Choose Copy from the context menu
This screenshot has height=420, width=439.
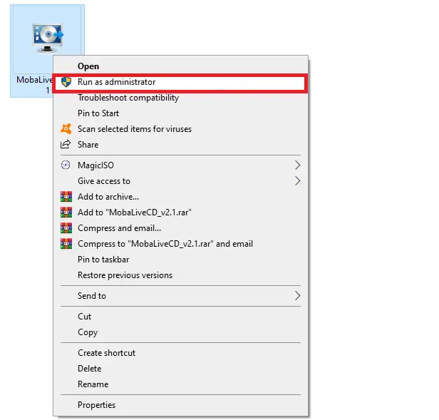(180, 332)
